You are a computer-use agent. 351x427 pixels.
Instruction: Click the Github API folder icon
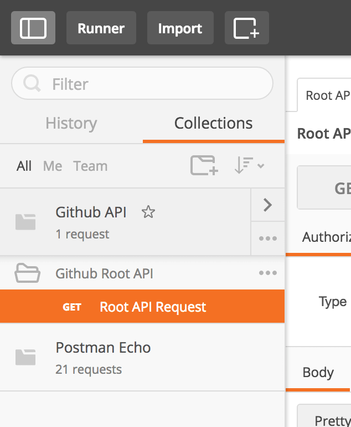point(25,222)
